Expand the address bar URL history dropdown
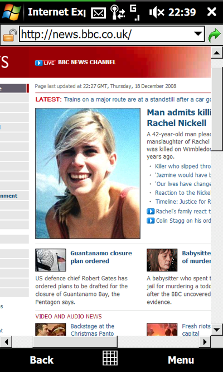The height and width of the screenshot is (372, 223). click(198, 34)
